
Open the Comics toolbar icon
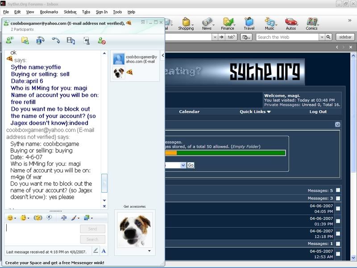[x=311, y=24]
